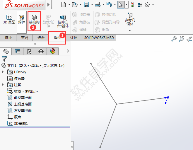The width and height of the screenshot is (193, 150).
Task: Open an existing file
Action: [x=75, y=5]
